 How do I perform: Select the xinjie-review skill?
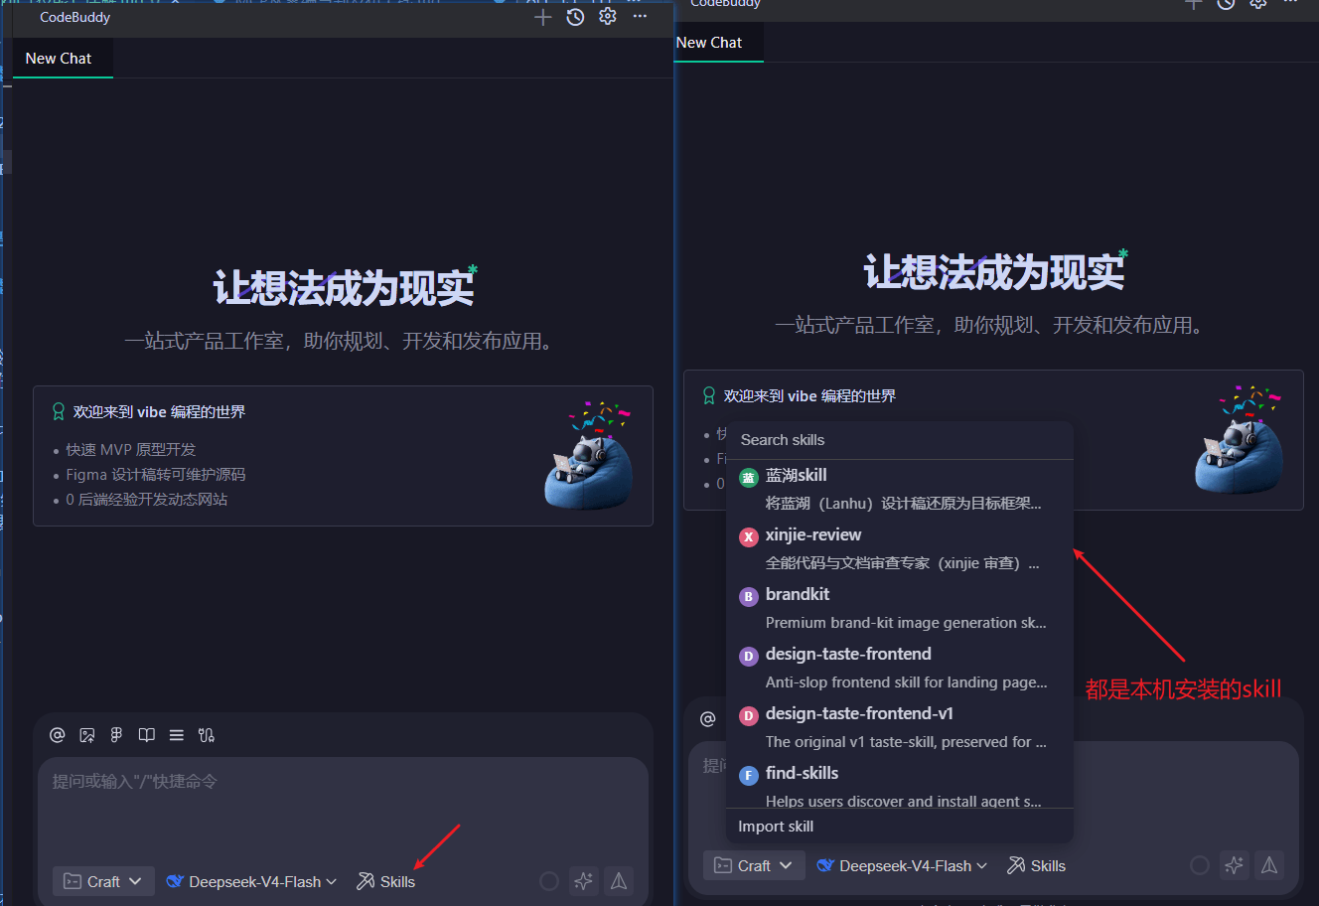click(x=900, y=548)
